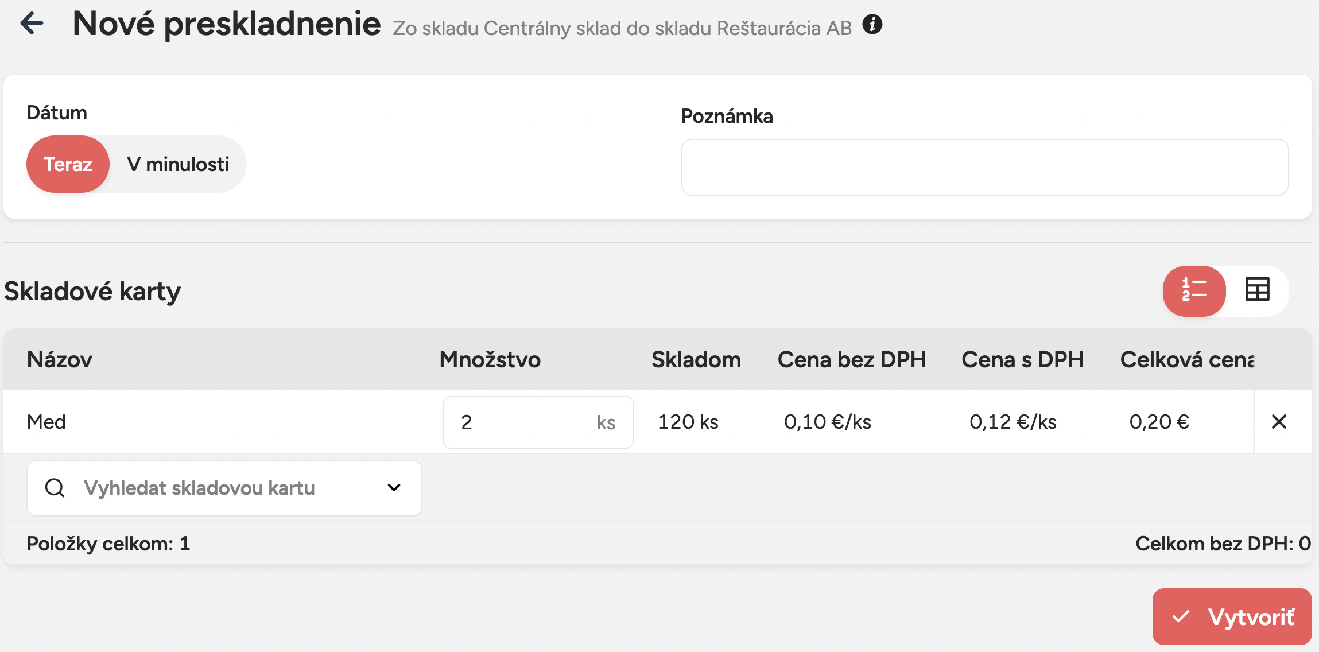The width and height of the screenshot is (1319, 652).
Task: Go back using the arrow icon
Action: (32, 24)
